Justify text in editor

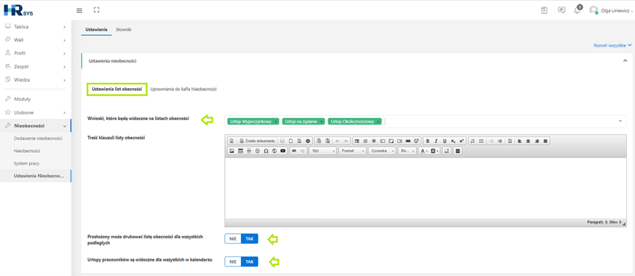click(545, 141)
